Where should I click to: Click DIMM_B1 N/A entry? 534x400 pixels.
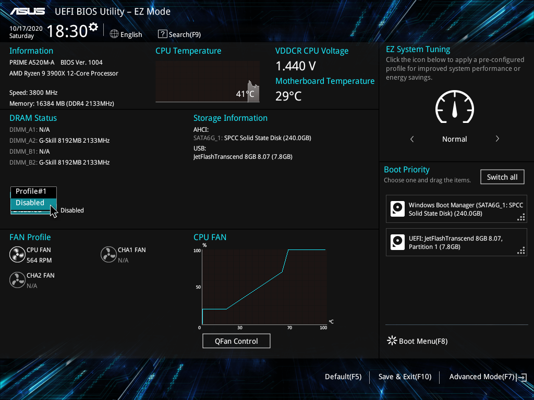[x=30, y=152]
